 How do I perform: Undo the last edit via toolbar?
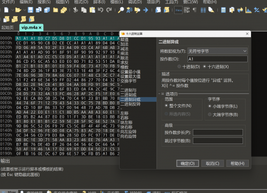point(100,10)
